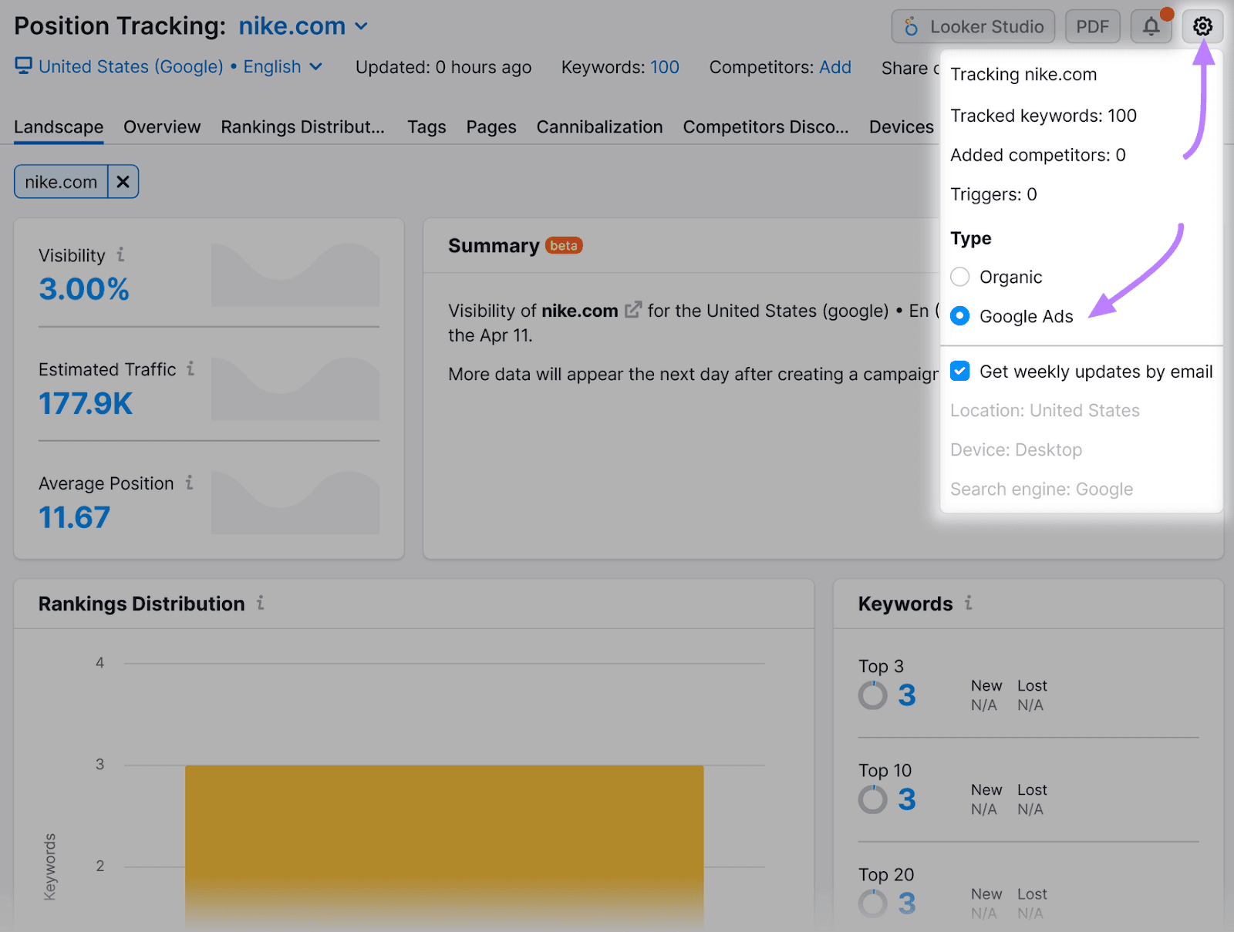Click the Estimated Traffic info icon
This screenshot has height=932, width=1234.
click(x=190, y=369)
